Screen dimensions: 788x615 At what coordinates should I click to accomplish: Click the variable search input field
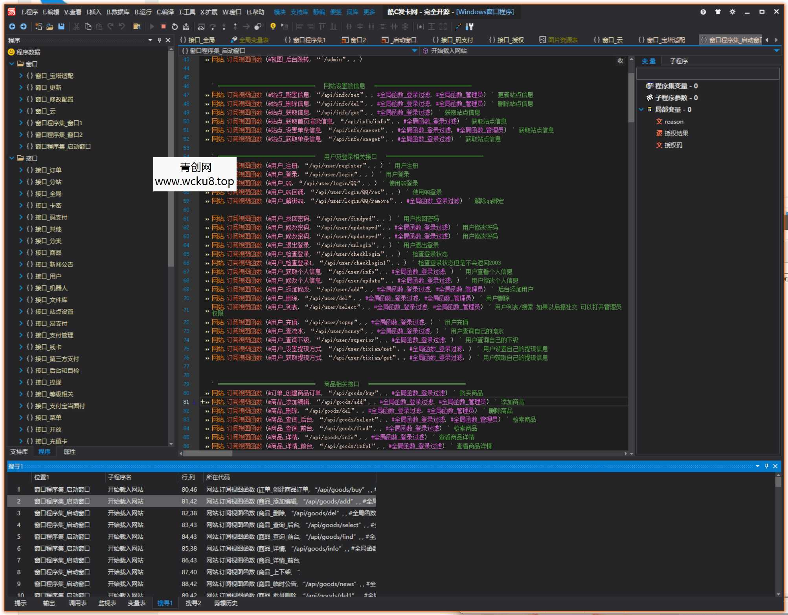tap(707, 73)
